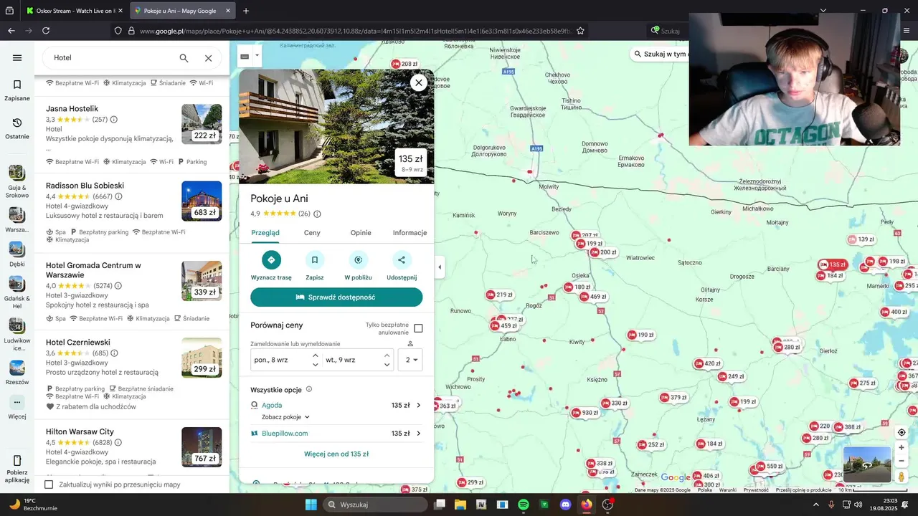Viewport: 918px width, 516px height.
Task: Expand Zobacz pokoje under Agoda
Action: (x=285, y=416)
